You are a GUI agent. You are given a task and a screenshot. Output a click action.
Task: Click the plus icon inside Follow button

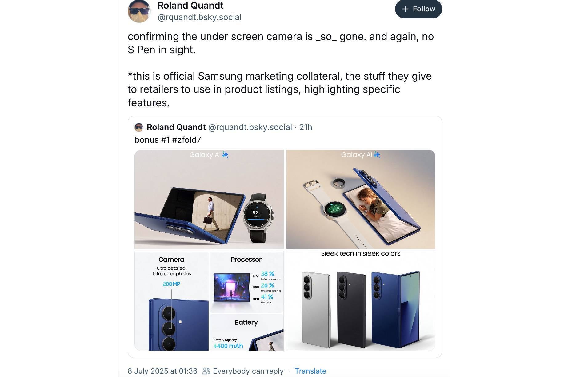point(405,9)
